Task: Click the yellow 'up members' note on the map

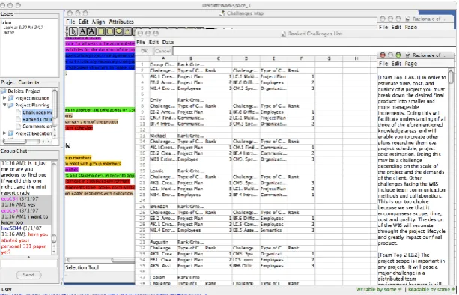Action: click(78, 158)
